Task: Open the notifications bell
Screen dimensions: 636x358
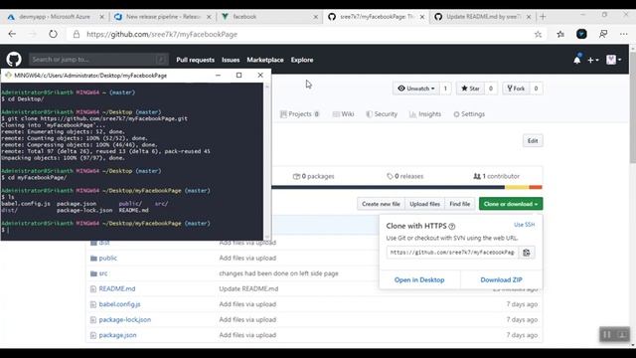Action: [576, 60]
